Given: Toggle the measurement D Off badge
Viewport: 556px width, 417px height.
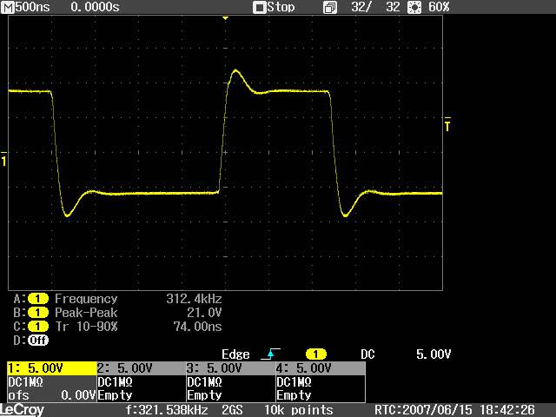Looking at the screenshot, I should [x=38, y=341].
